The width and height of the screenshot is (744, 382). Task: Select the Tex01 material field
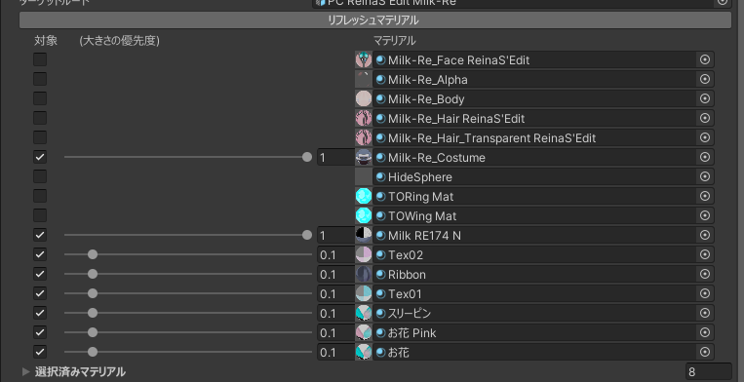click(x=543, y=294)
